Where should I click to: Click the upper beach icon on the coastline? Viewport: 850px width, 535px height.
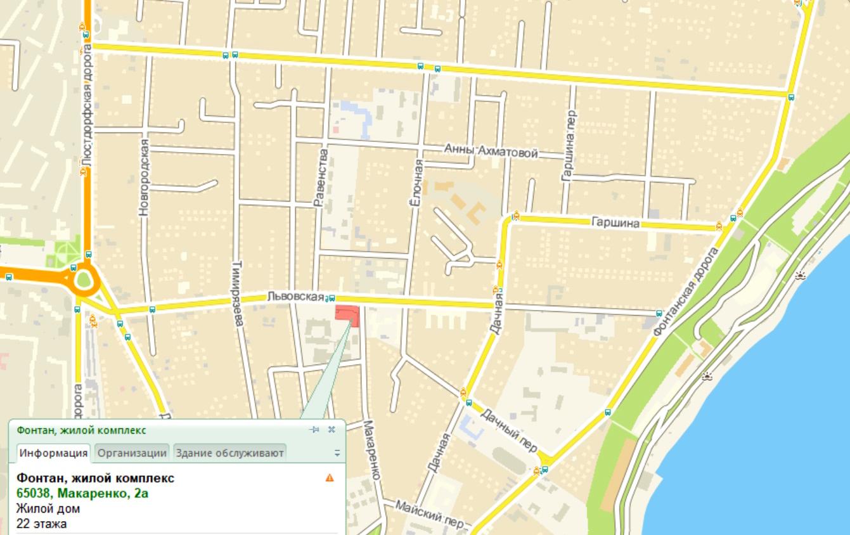[x=800, y=276]
